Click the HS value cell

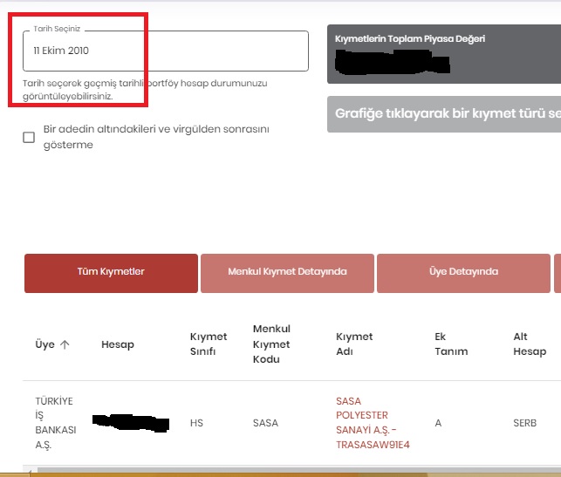click(x=196, y=423)
